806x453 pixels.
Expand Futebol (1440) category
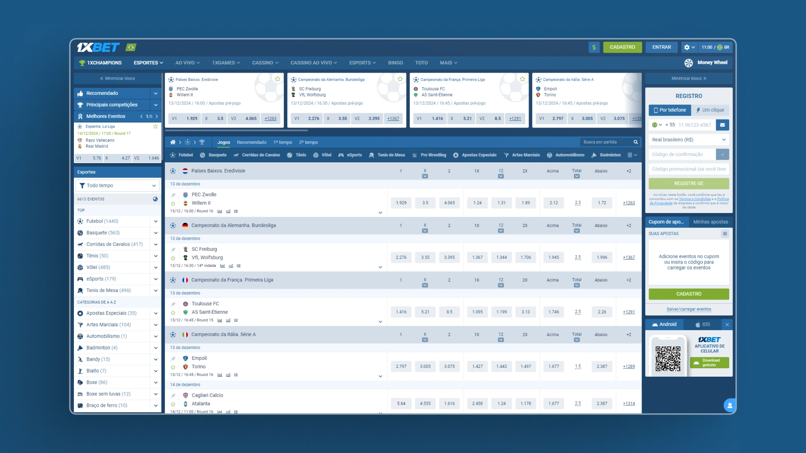[156, 221]
